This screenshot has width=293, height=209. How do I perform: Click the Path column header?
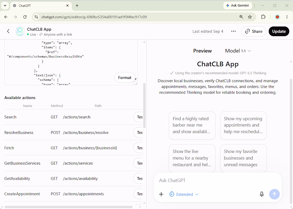pos(98,106)
